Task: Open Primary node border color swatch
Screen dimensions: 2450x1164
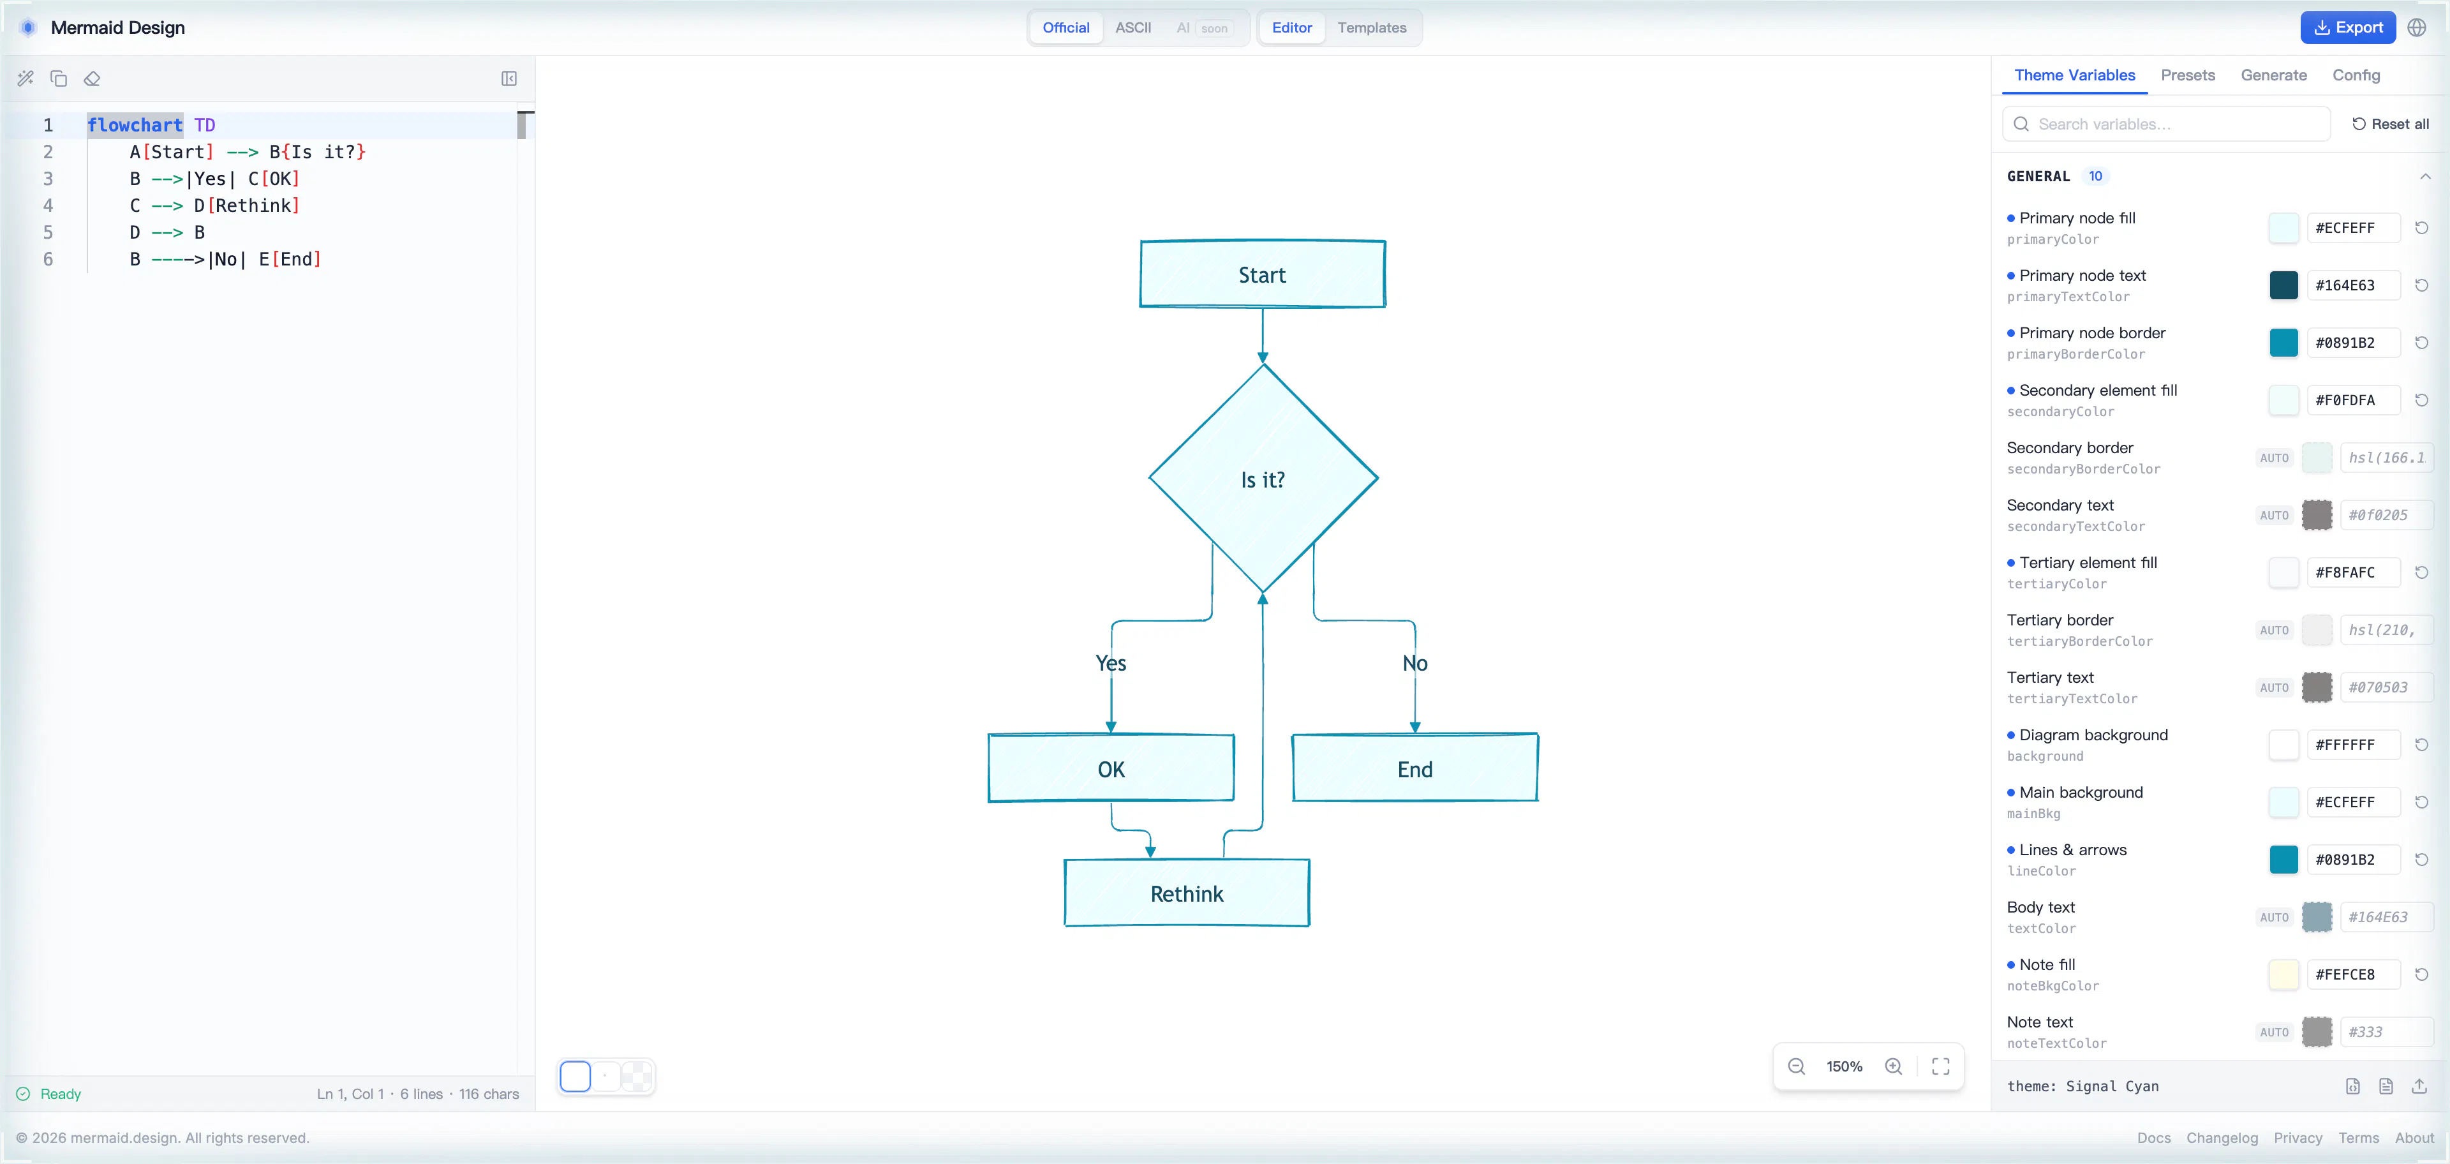Action: click(x=2283, y=343)
